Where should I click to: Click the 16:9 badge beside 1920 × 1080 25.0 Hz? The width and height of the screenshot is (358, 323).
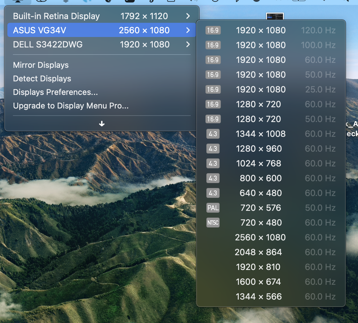[x=213, y=89]
